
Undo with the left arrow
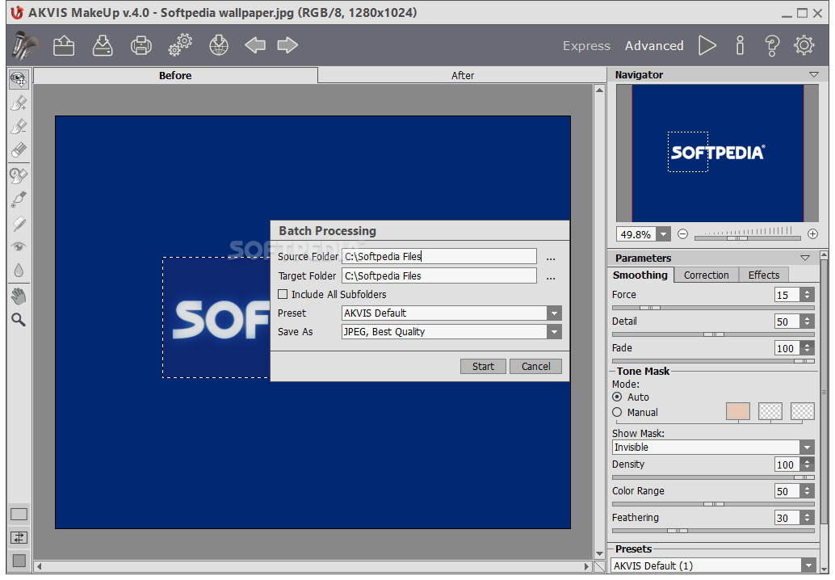[x=255, y=45]
